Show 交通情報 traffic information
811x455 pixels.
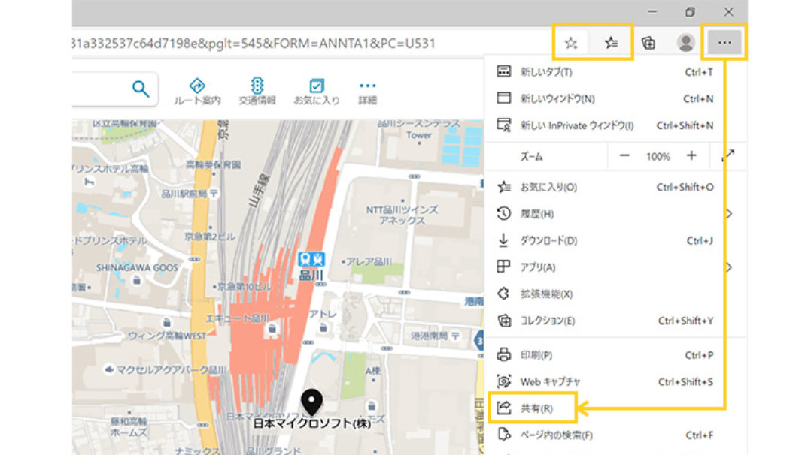click(x=257, y=92)
